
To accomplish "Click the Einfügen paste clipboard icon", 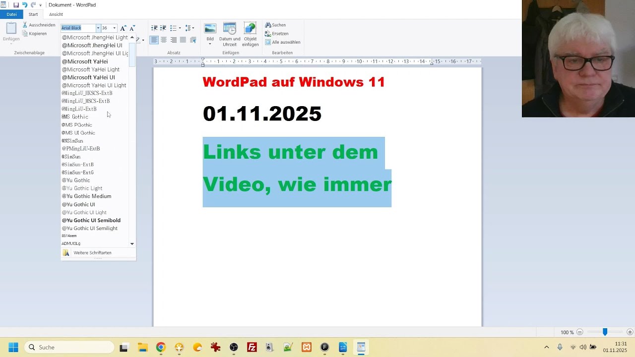I will [11, 28].
